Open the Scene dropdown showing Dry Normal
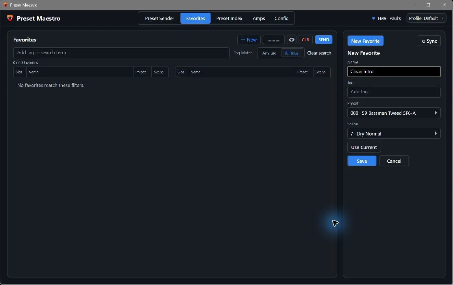The height and width of the screenshot is (285, 453). click(x=394, y=133)
